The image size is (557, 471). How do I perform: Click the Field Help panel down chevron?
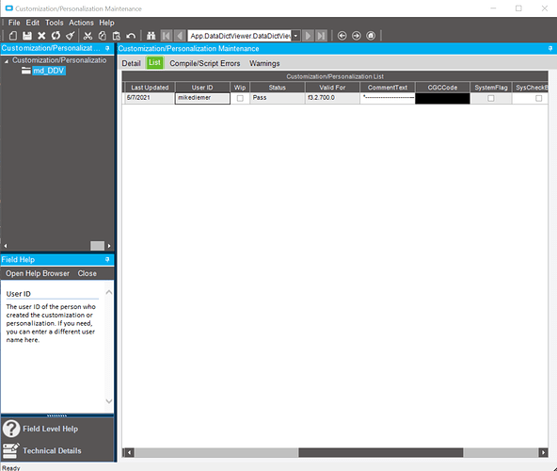[109, 401]
